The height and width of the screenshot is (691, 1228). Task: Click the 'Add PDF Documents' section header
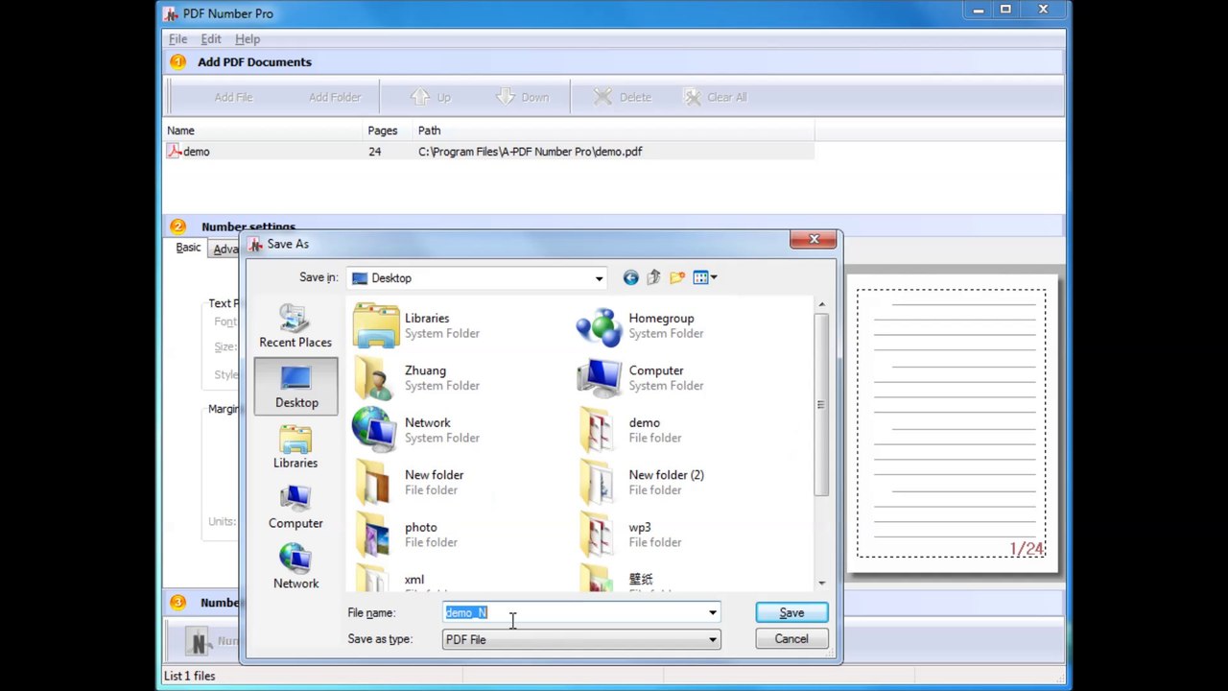pos(254,62)
